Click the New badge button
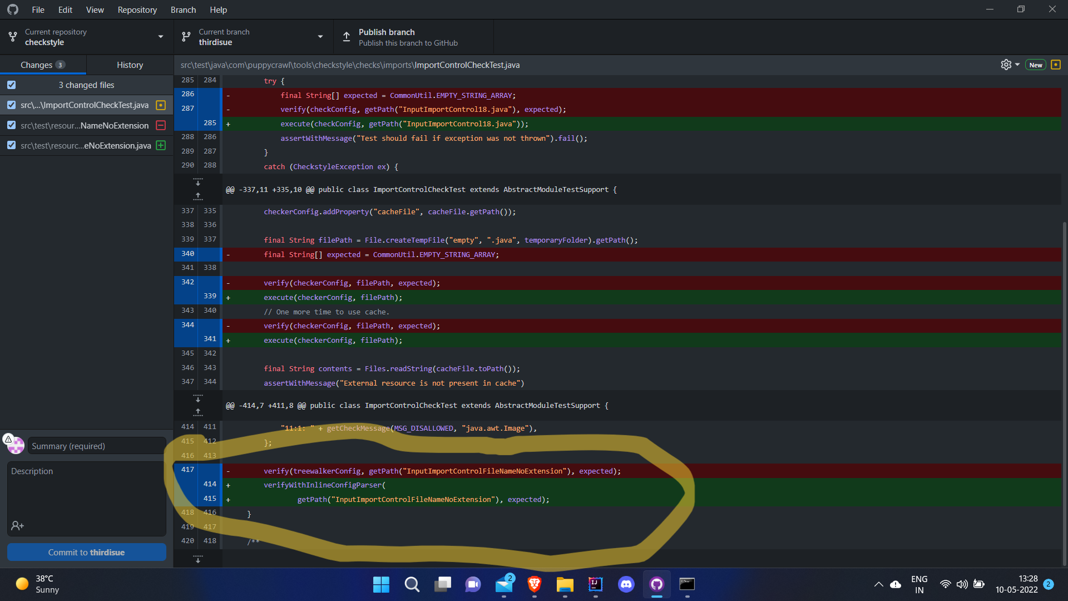Viewport: 1068px width, 601px height. [1035, 65]
